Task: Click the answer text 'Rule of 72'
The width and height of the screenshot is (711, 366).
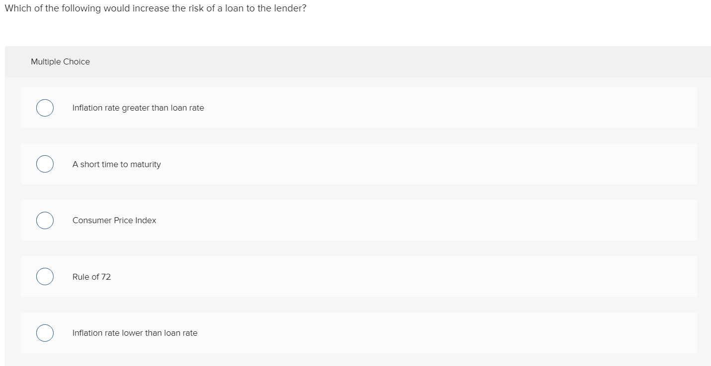Action: coord(91,277)
